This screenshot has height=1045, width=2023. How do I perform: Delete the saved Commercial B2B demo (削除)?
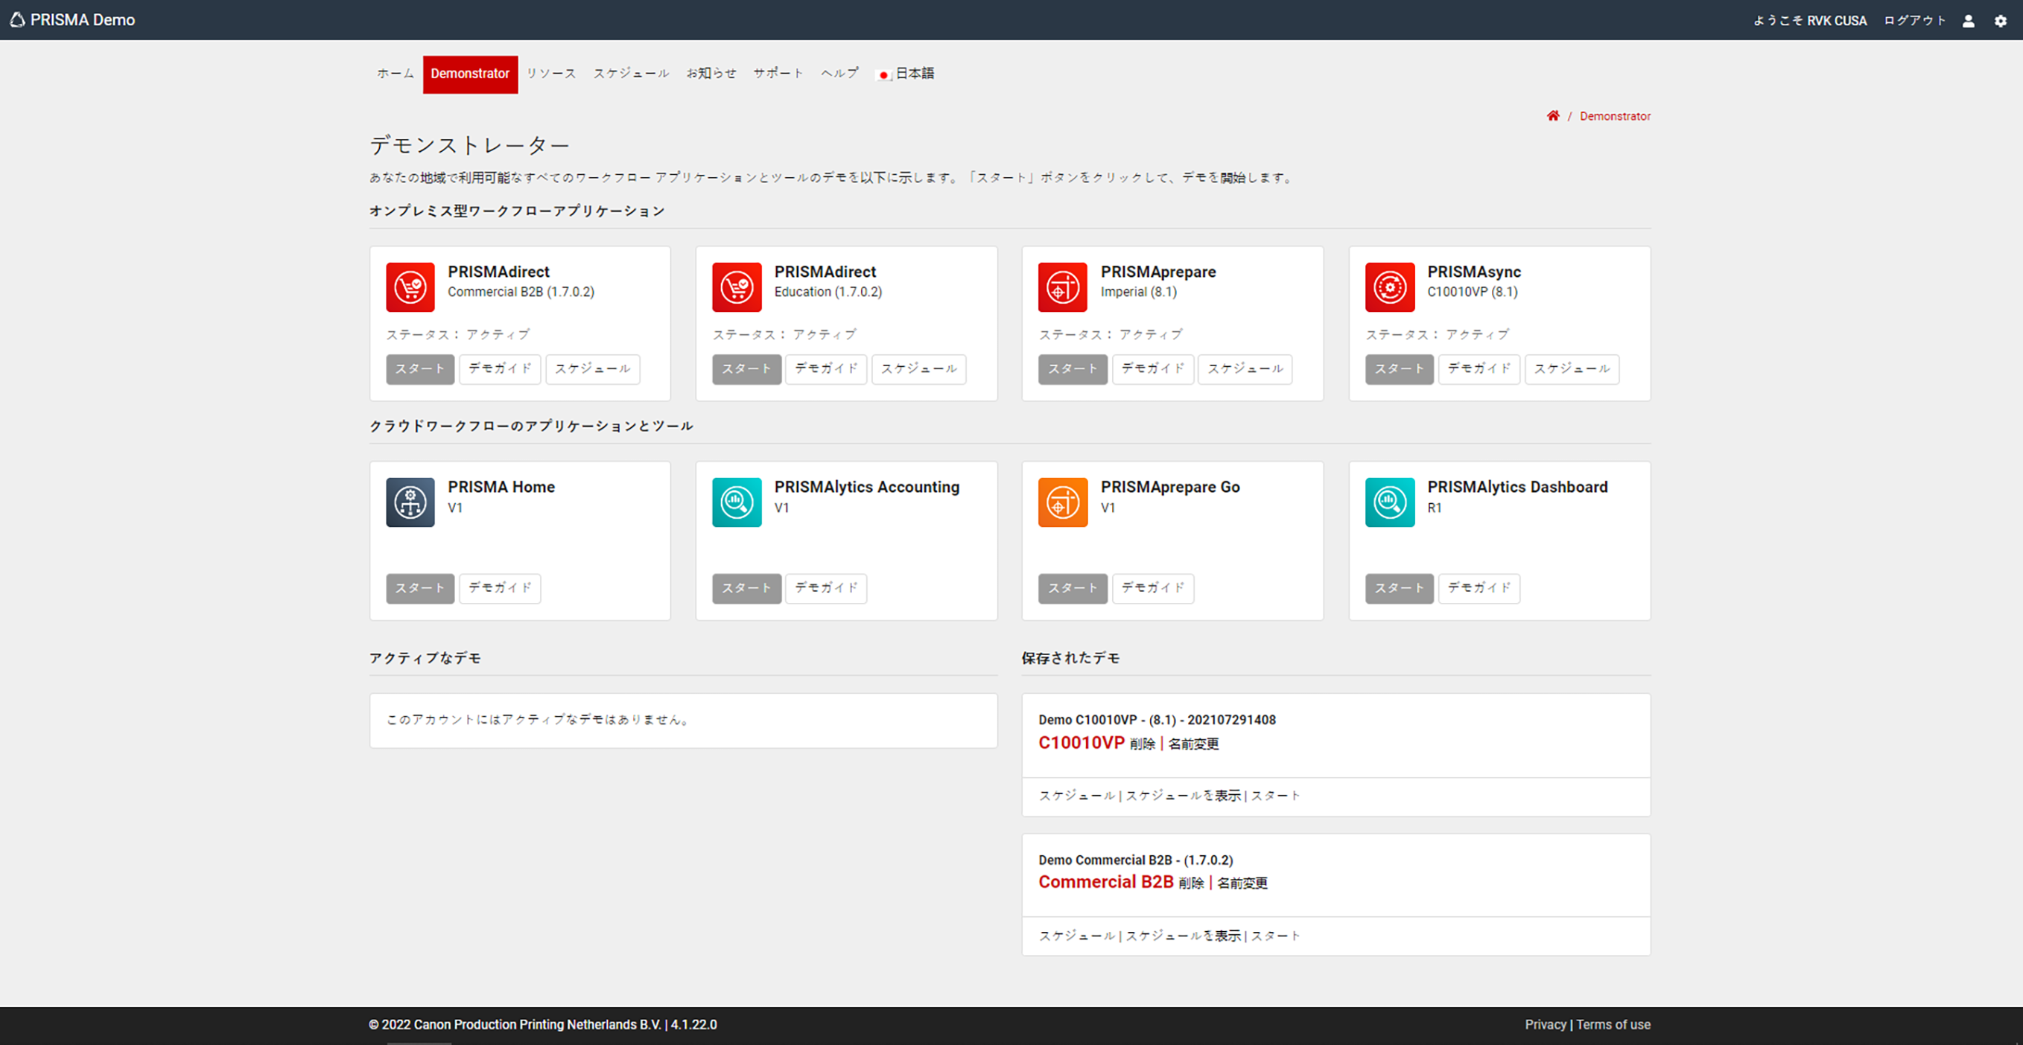click(x=1191, y=883)
